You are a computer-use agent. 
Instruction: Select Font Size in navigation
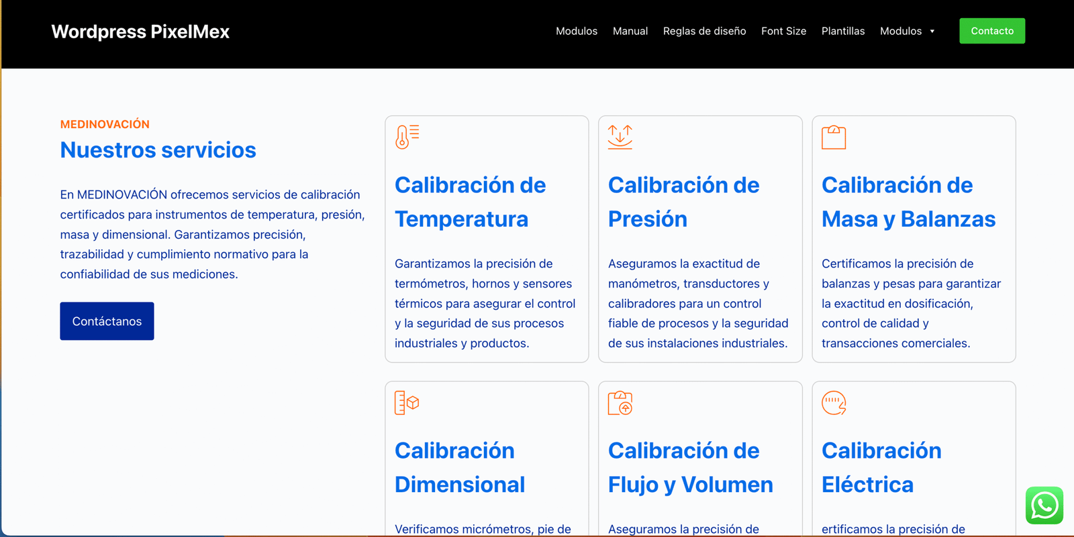pyautogui.click(x=783, y=32)
